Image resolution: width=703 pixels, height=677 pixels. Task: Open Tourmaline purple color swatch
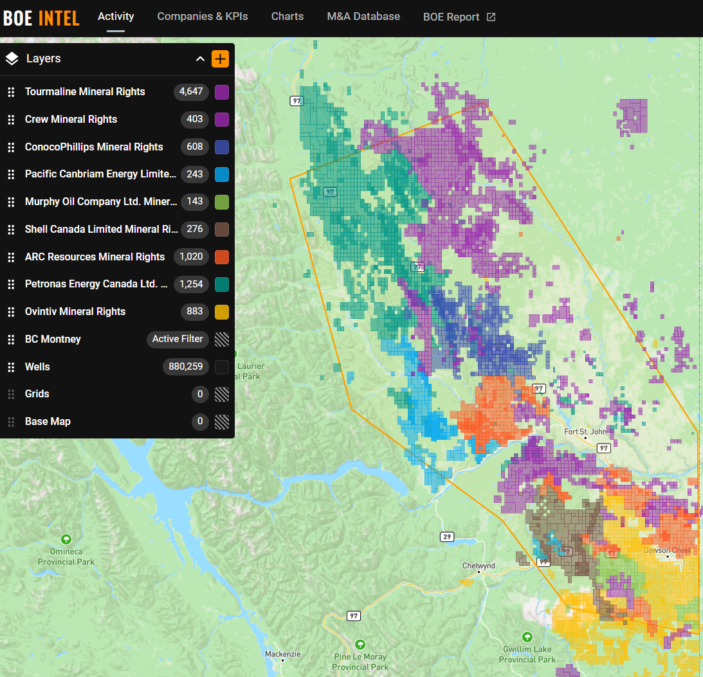[x=222, y=92]
